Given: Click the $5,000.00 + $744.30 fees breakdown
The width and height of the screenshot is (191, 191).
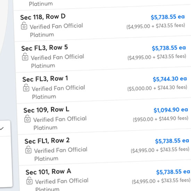Looking at the screenshot, I should (157, 88).
